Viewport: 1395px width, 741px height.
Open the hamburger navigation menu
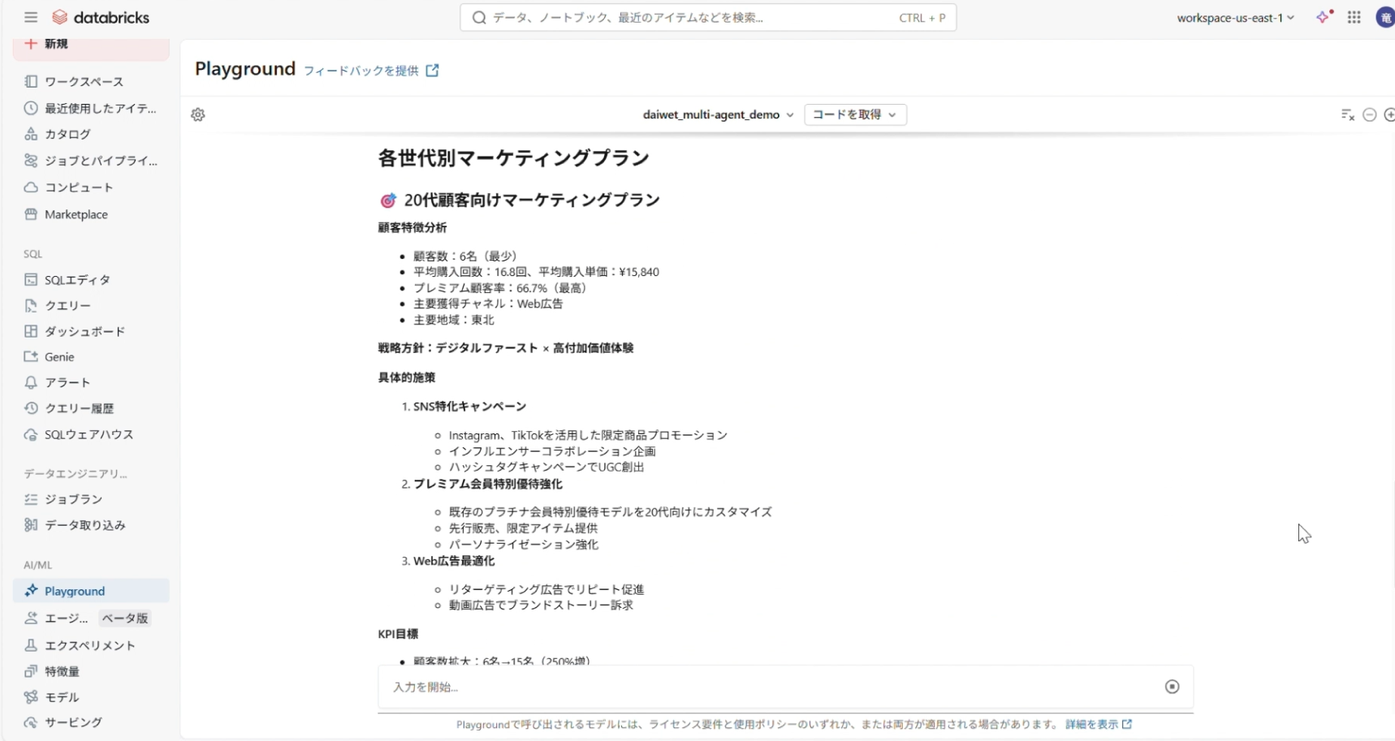click(x=31, y=17)
